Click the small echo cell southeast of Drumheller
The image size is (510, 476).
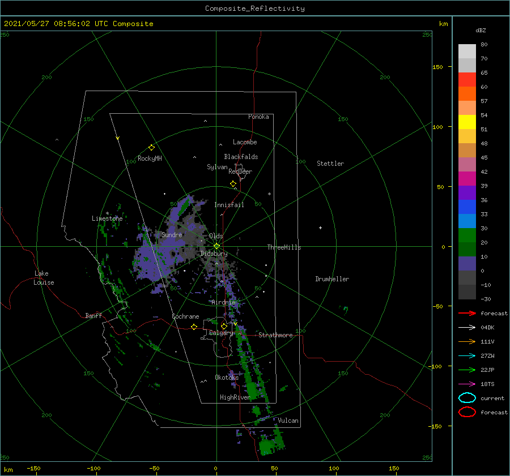(345, 310)
